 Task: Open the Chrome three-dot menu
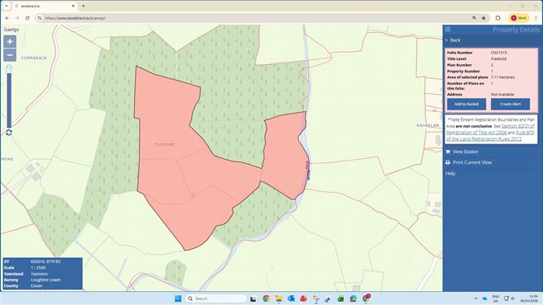pyautogui.click(x=536, y=18)
